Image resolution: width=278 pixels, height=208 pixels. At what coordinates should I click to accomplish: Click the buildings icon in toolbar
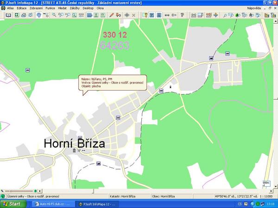tap(267, 15)
